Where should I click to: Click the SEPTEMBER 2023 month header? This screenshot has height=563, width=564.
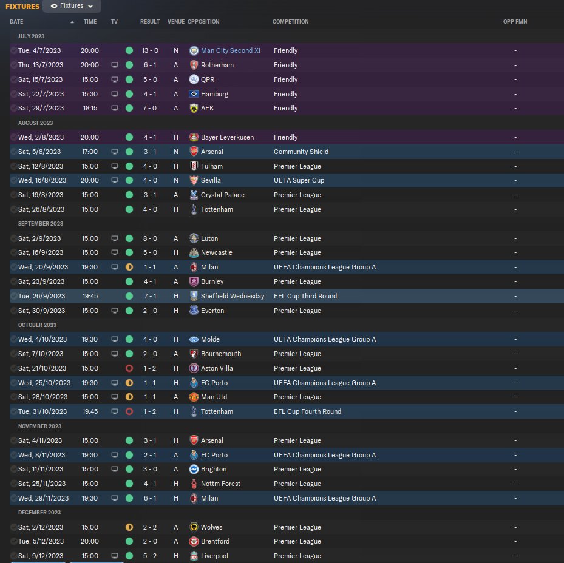tap(41, 224)
